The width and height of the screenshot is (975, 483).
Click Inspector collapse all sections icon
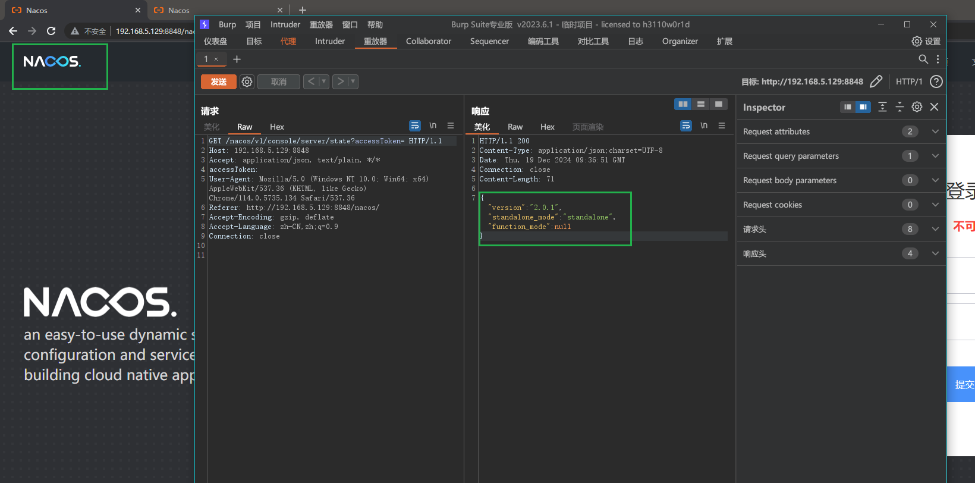[x=899, y=107]
